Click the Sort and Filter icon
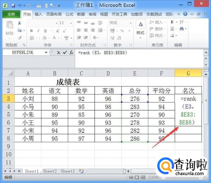The width and height of the screenshot is (211, 183). [182, 22]
